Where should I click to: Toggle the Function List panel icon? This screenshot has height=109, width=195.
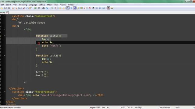click(85, 8)
